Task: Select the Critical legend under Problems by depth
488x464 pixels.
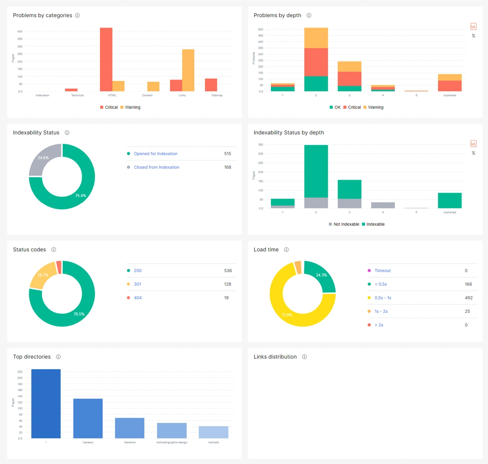Action: [x=352, y=107]
